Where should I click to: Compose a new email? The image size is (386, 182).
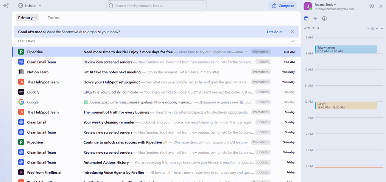coord(283,6)
